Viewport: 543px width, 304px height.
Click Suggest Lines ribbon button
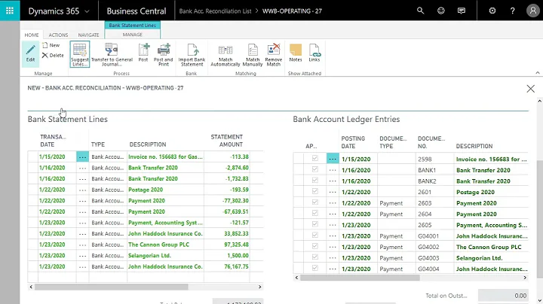click(x=80, y=54)
